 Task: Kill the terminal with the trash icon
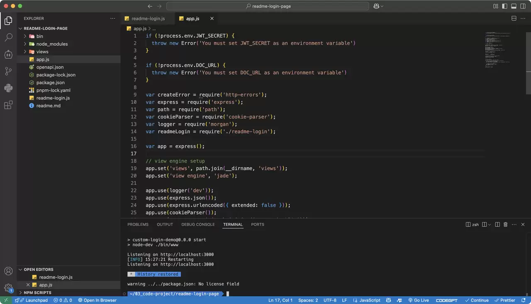point(505,224)
